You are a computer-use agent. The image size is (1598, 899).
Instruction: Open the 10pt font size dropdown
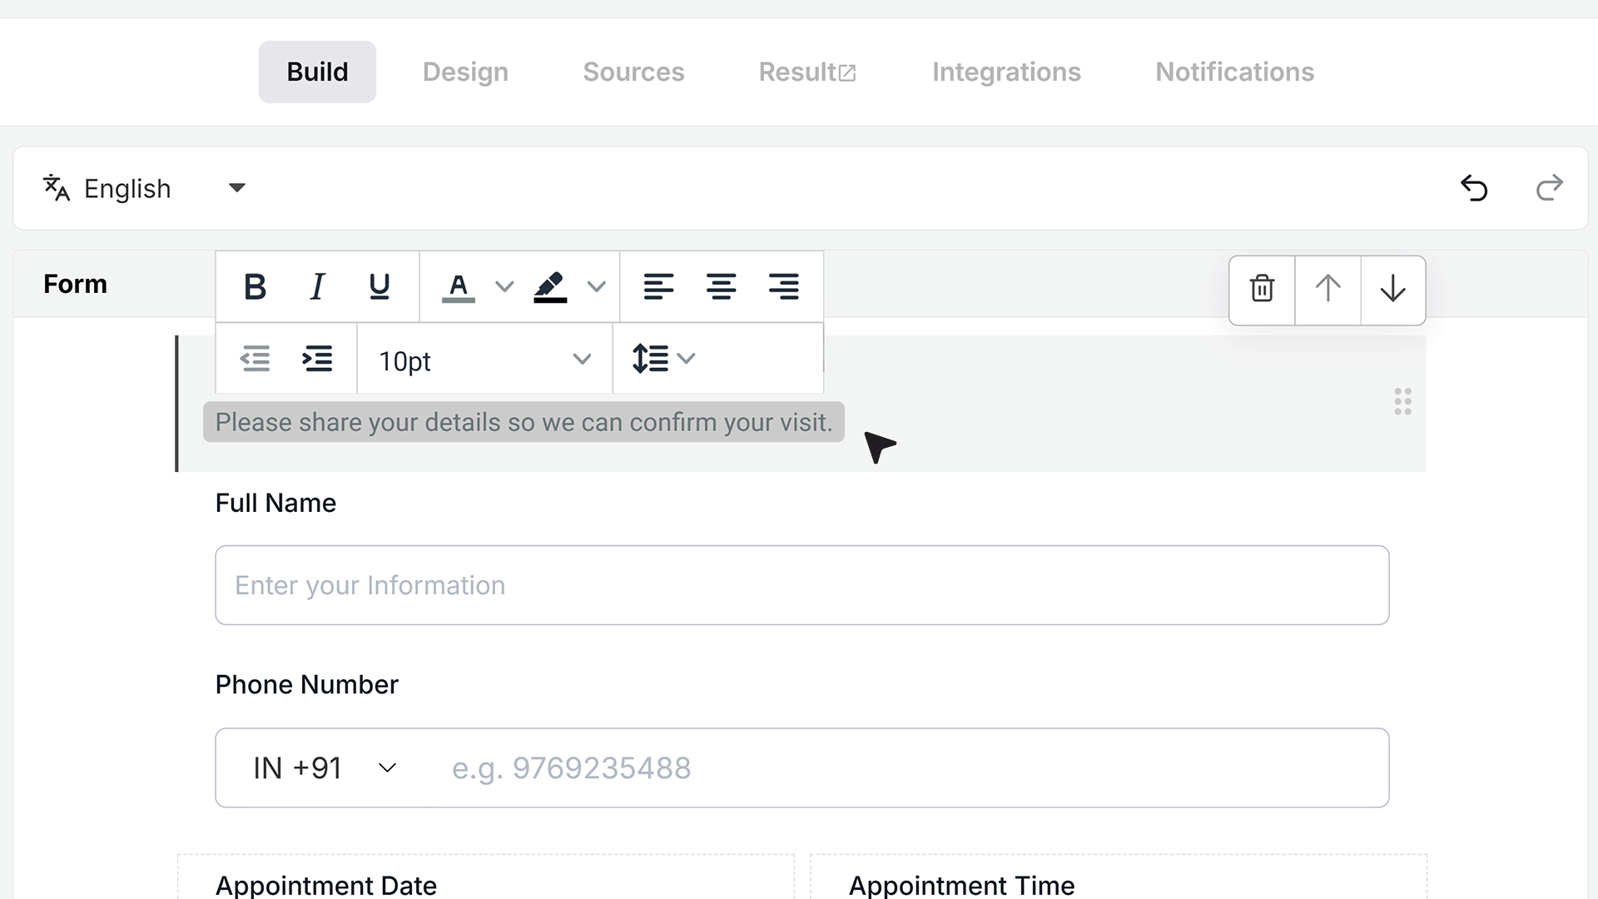pyautogui.click(x=484, y=360)
